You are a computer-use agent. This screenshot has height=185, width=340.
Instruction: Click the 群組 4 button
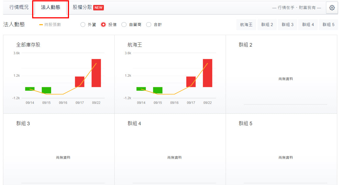[x=308, y=25]
